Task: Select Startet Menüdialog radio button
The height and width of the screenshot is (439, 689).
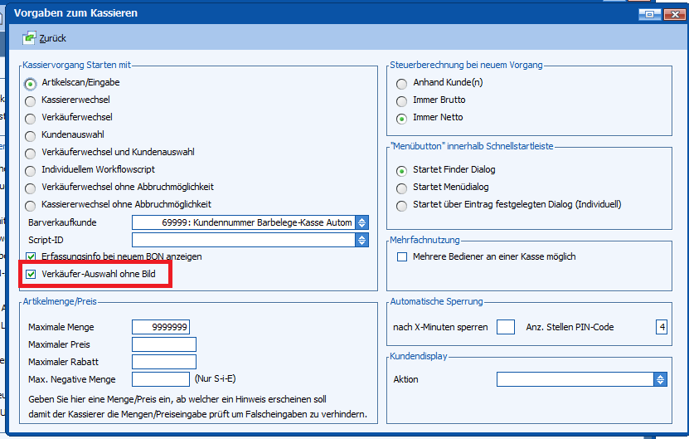Action: tap(402, 188)
